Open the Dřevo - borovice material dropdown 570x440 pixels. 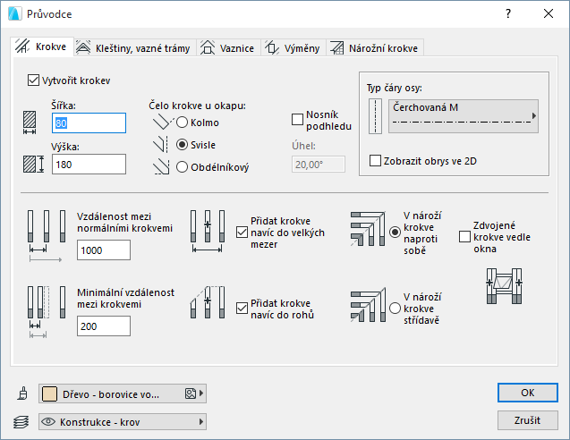[123, 393]
